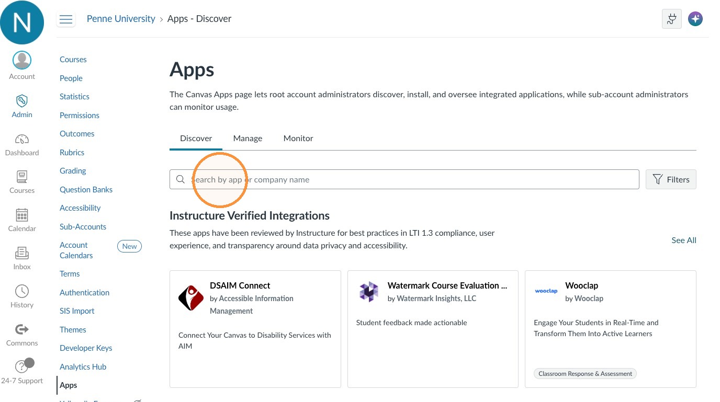720x402 pixels.
Task: Click the Classroom Response & Assessment tag
Action: [585, 374]
